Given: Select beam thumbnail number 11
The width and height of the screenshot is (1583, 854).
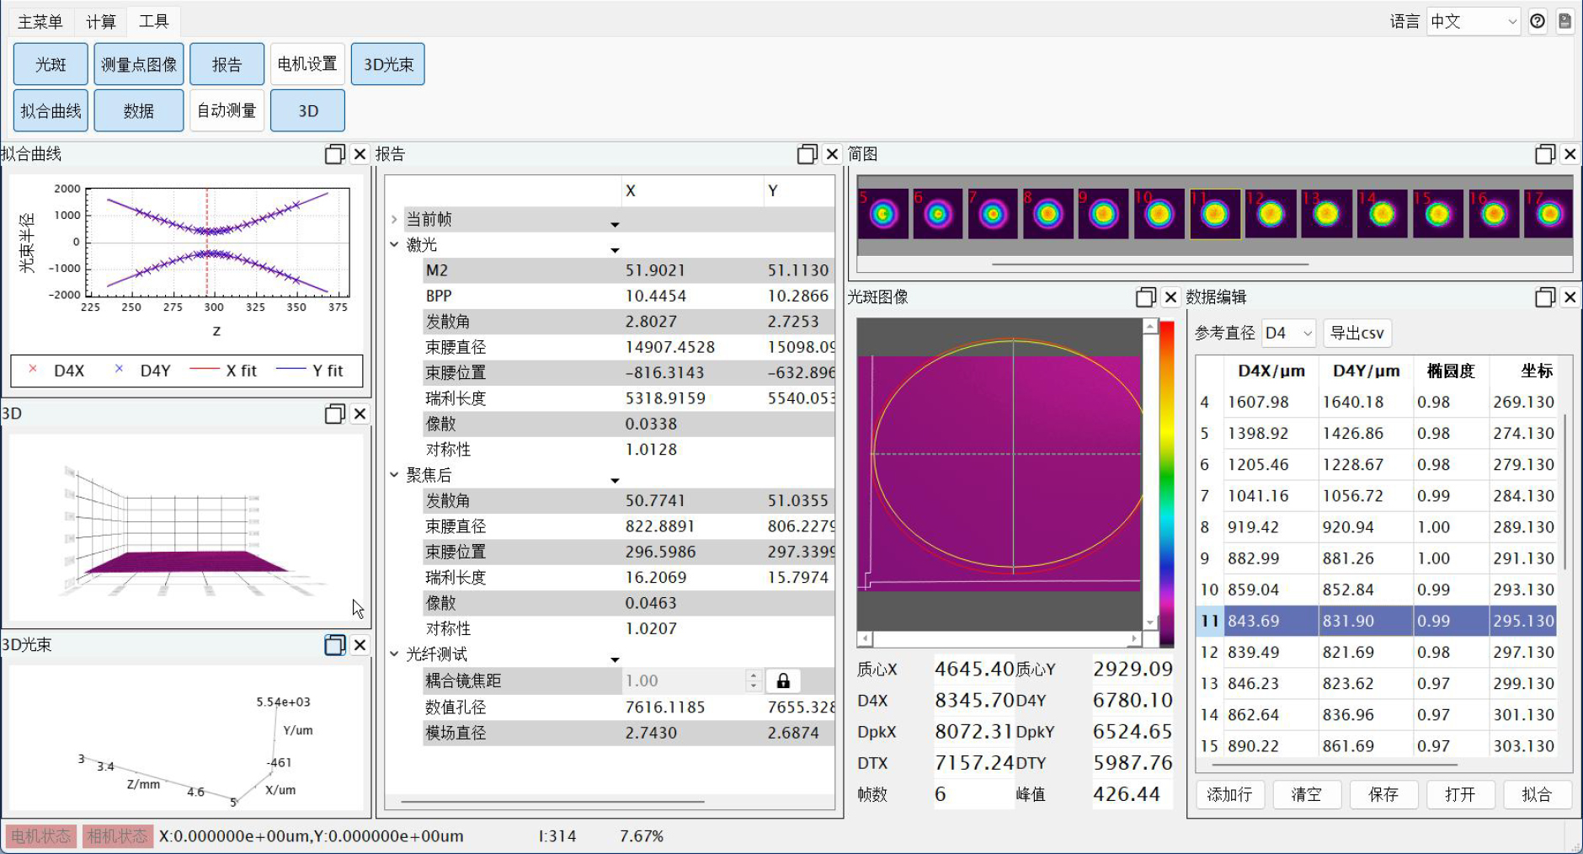Looking at the screenshot, I should click(x=1214, y=214).
